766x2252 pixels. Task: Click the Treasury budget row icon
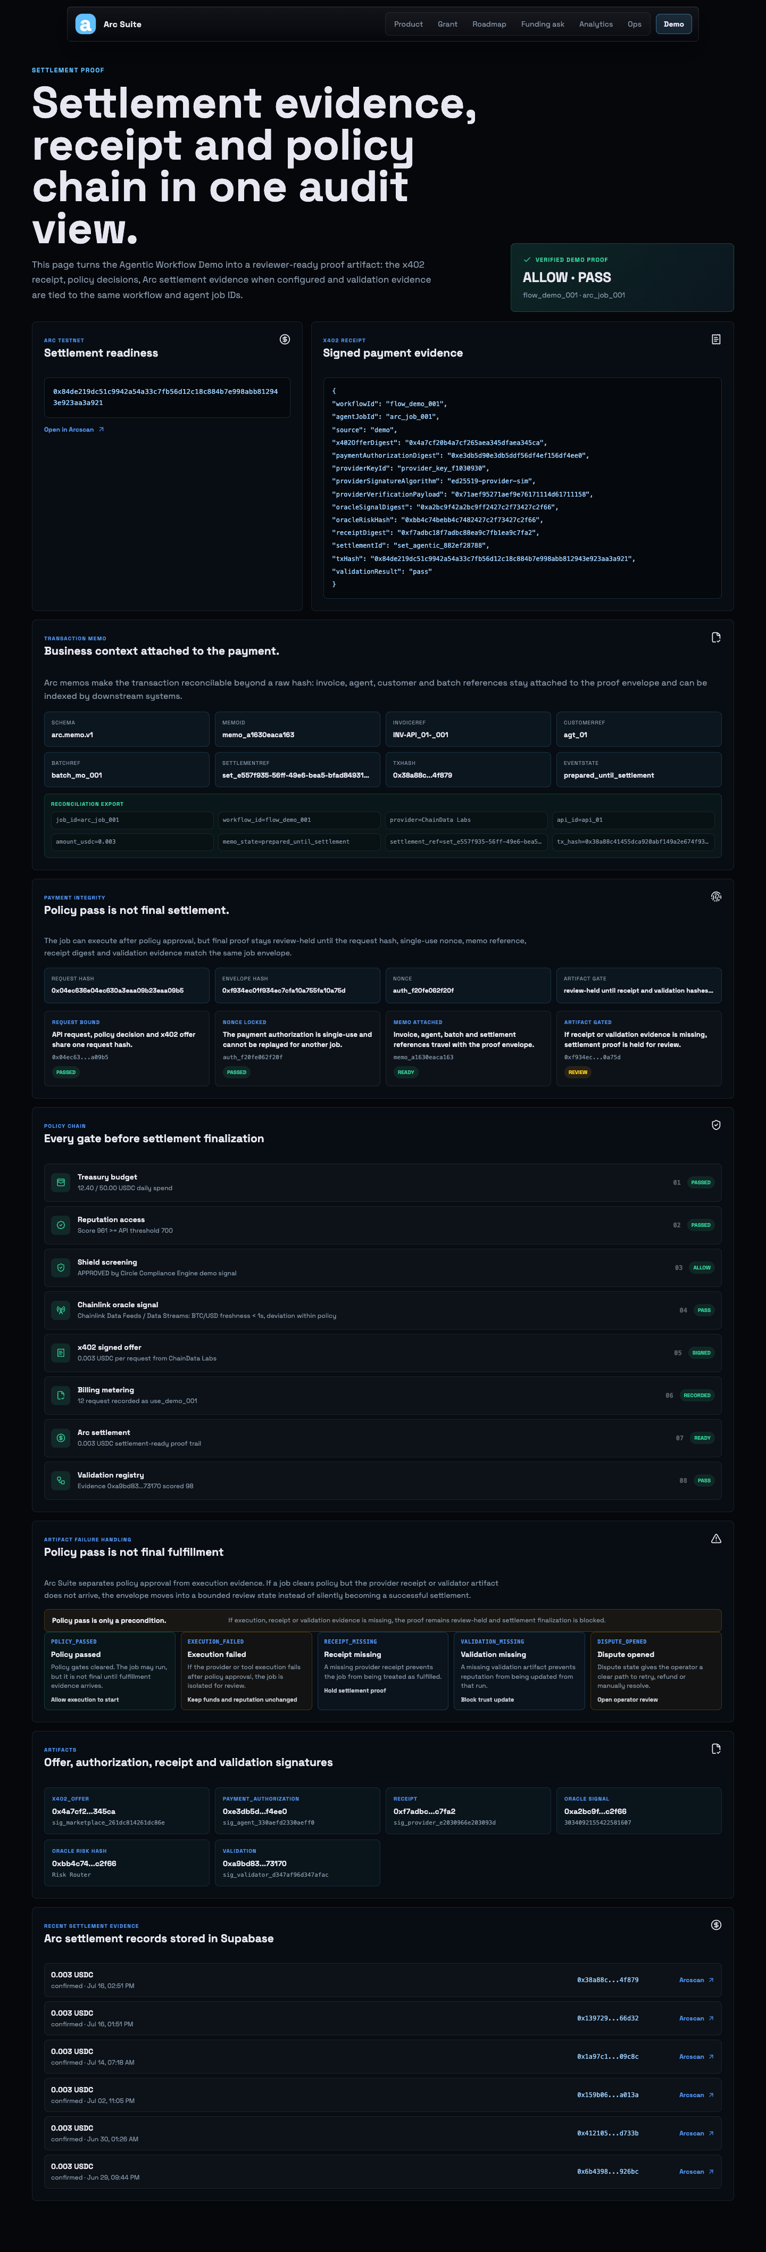pos(60,1182)
